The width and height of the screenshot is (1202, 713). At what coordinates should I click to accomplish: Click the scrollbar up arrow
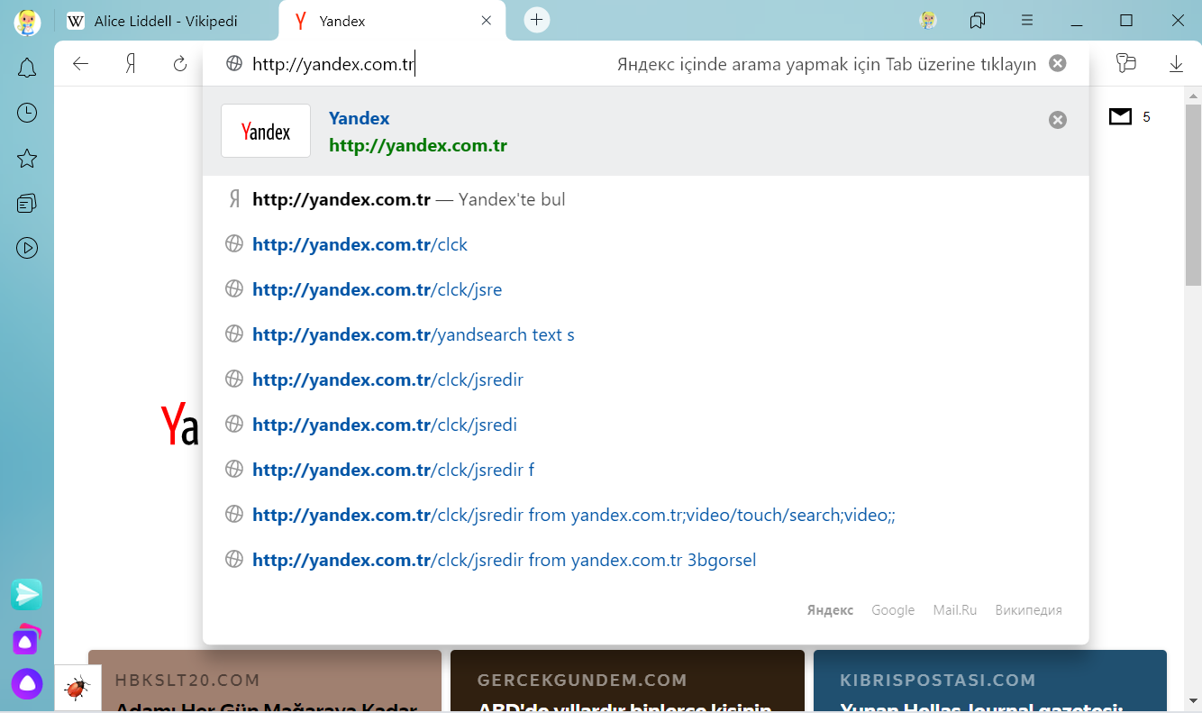pyautogui.click(x=1193, y=95)
